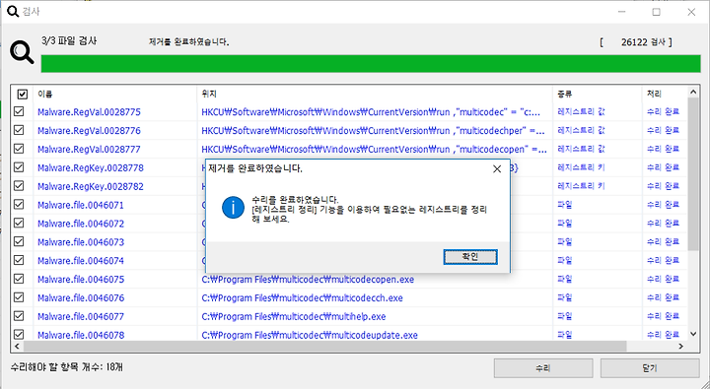Click the horizontal scroll right arrow
This screenshot has width=710, height=389.
[680, 347]
